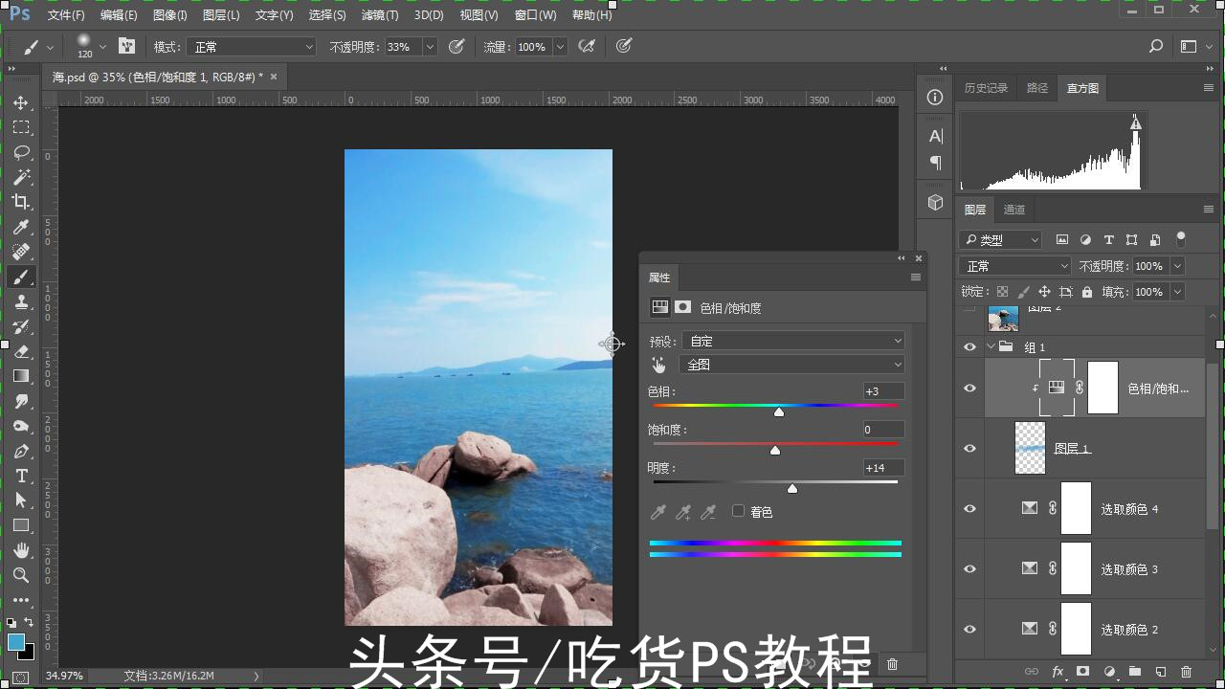This screenshot has width=1225, height=689.
Task: Click the 历史记录 panel label
Action: [x=985, y=87]
